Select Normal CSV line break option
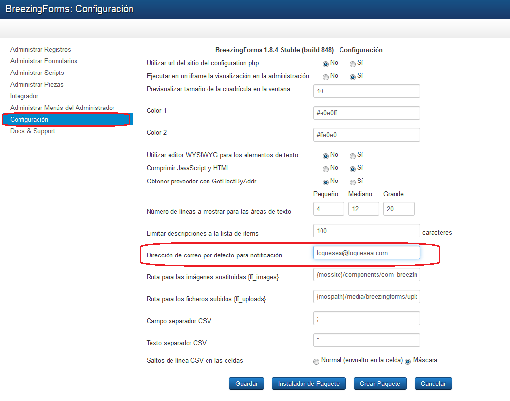Screen dimensions: 510x401 point(316,362)
